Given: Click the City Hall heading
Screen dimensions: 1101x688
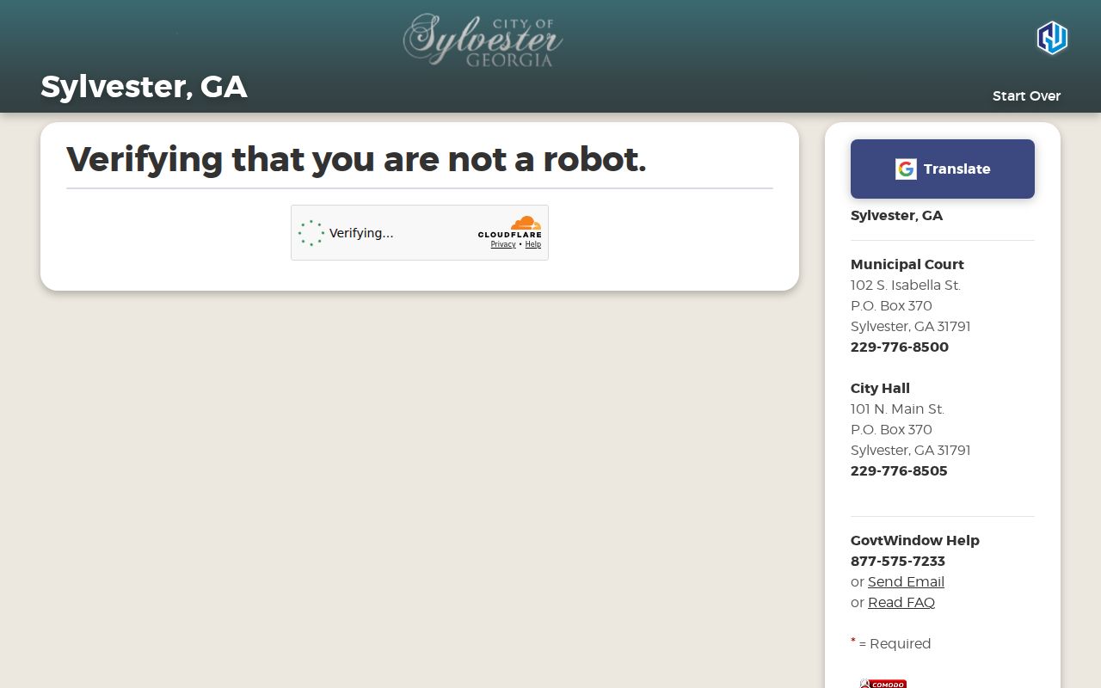Looking at the screenshot, I should [x=880, y=389].
